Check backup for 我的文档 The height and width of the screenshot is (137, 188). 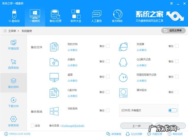108,46
